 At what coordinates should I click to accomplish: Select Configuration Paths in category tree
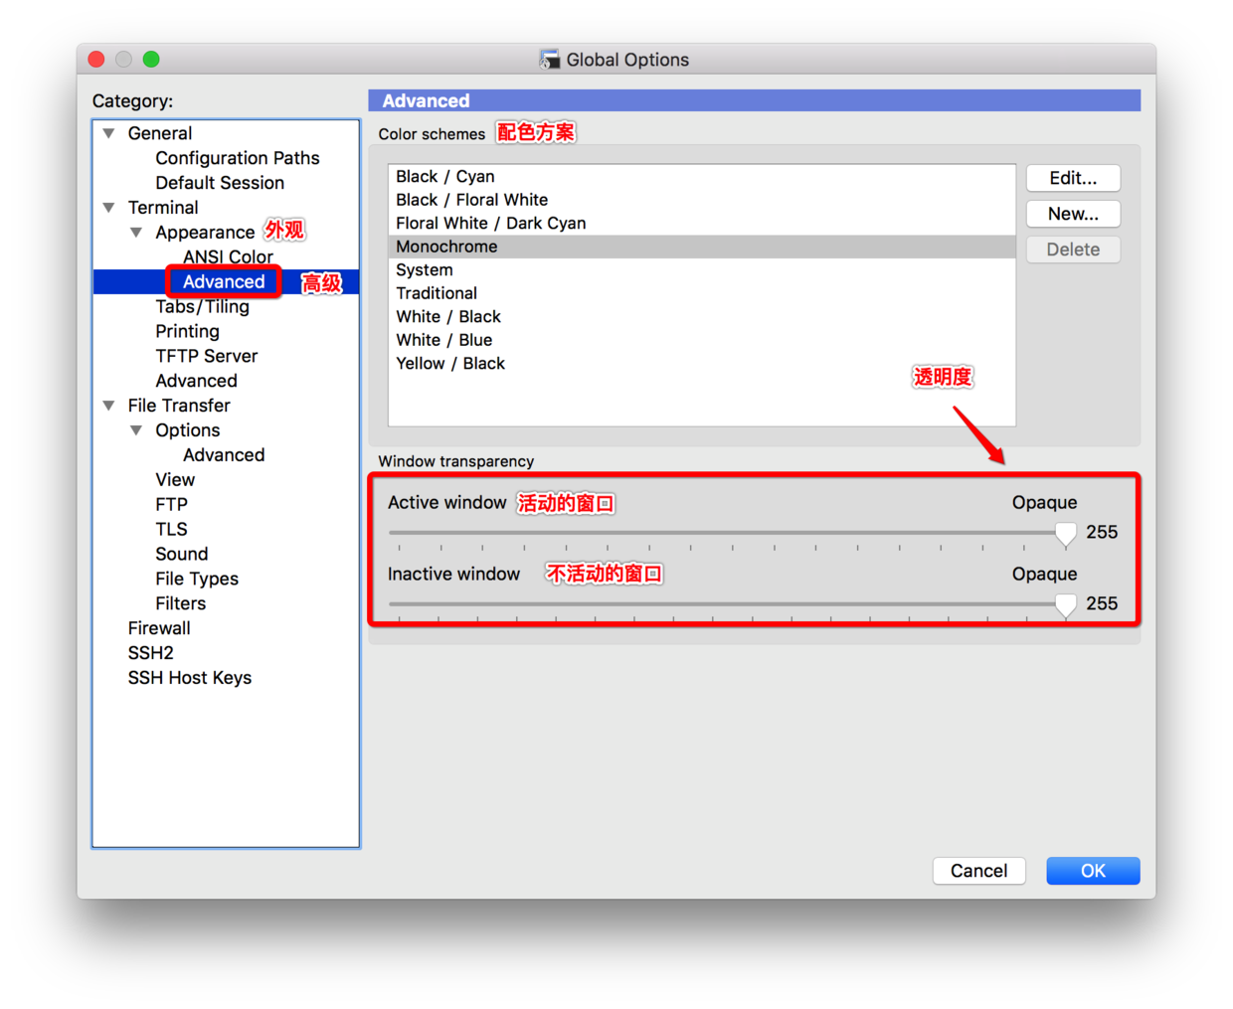(x=238, y=158)
